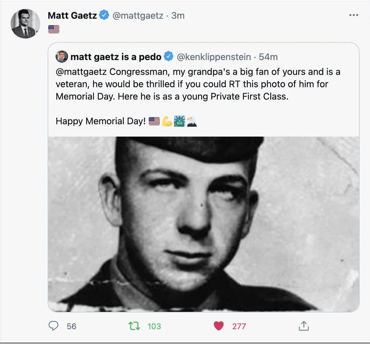Click the green retweet arrows icon
The width and height of the screenshot is (370, 345).
[134, 326]
